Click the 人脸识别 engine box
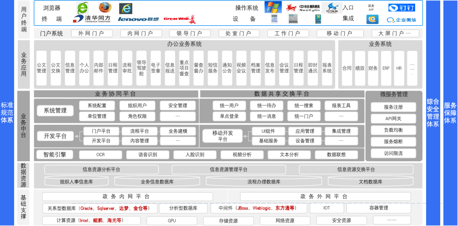Image resolution: width=458 pixels, height=226 pixels. click(x=195, y=155)
